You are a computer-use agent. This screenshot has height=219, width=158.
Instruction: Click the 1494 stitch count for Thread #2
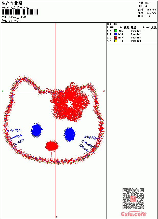(120, 34)
